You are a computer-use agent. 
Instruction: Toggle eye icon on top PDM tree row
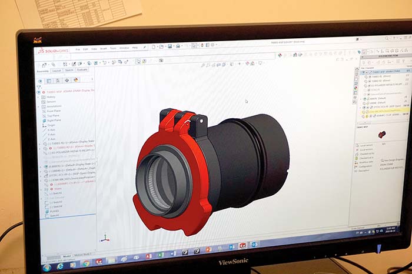click(364, 72)
